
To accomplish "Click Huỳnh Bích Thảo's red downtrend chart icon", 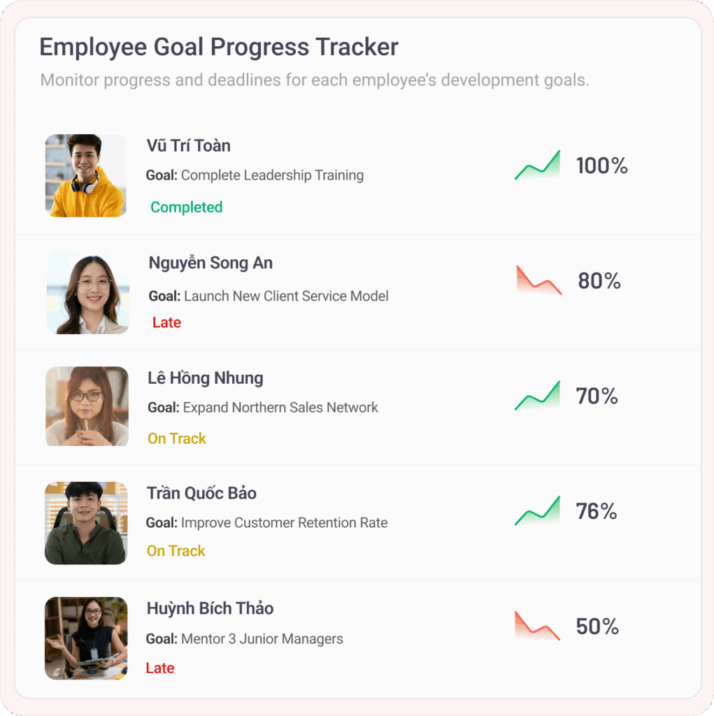I will pos(538,626).
